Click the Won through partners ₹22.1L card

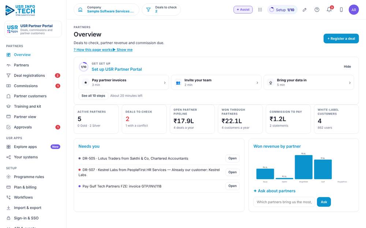click(240, 119)
